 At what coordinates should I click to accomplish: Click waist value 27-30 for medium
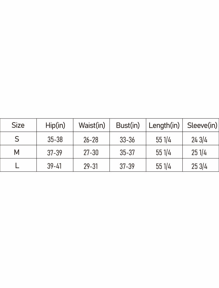click(x=91, y=153)
